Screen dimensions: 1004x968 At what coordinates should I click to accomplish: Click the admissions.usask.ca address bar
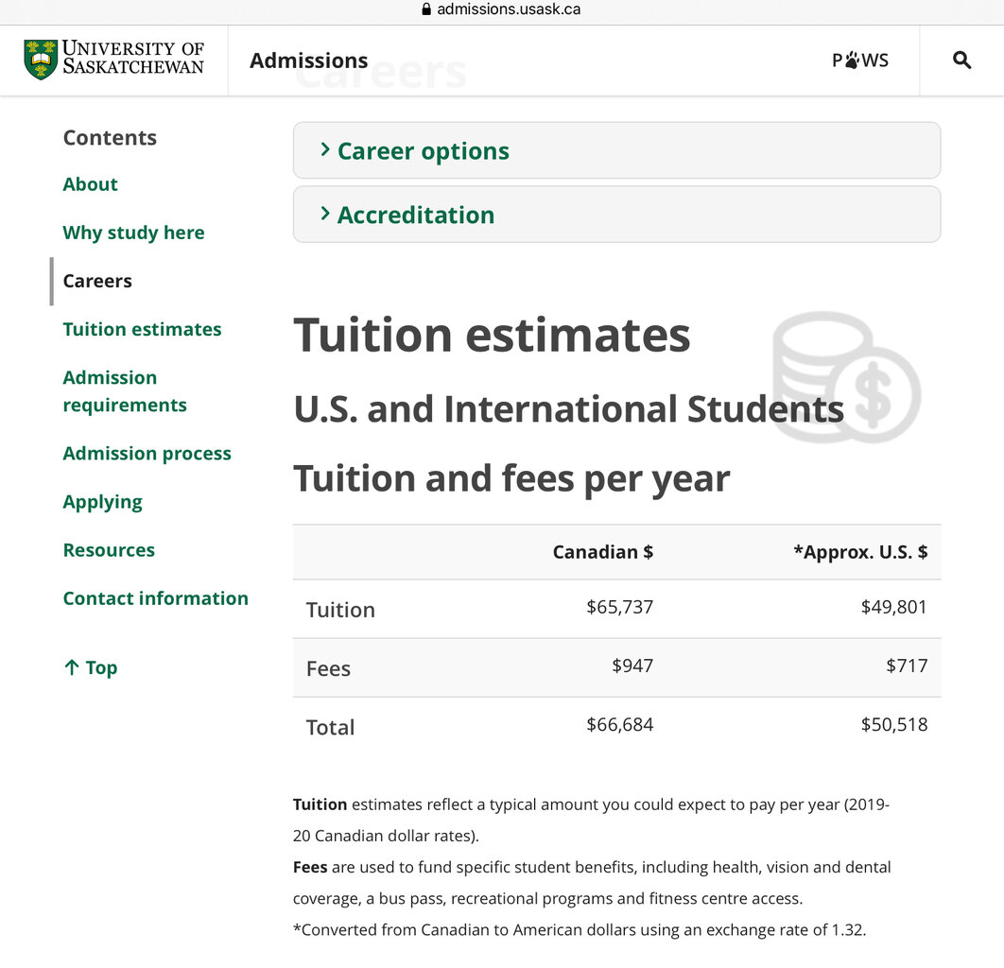point(509,9)
